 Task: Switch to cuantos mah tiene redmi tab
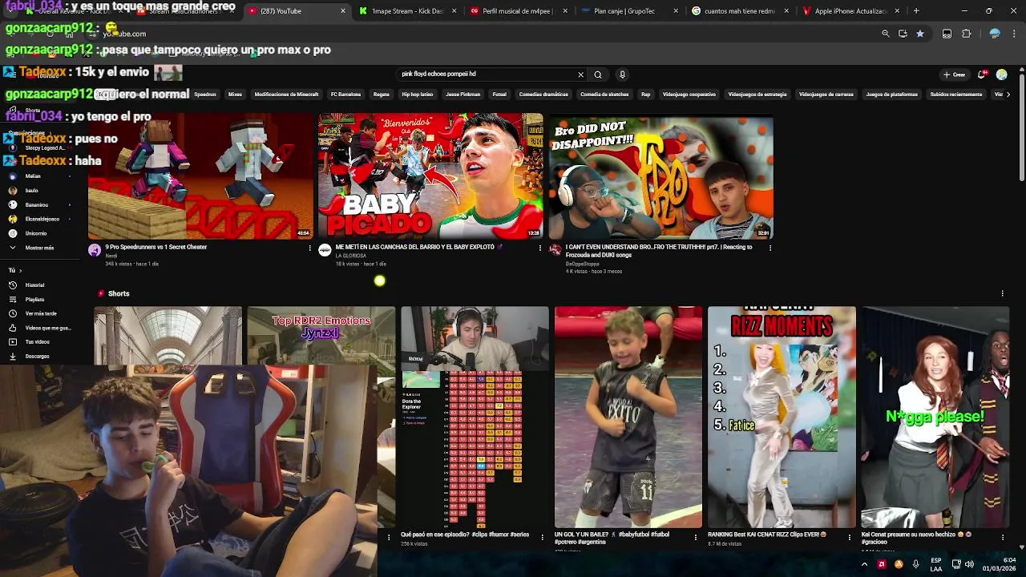pyautogui.click(x=738, y=11)
